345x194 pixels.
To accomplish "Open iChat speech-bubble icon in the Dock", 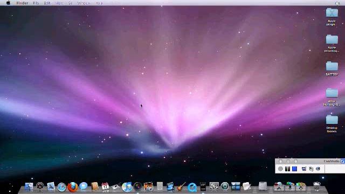I will pos(84,186).
